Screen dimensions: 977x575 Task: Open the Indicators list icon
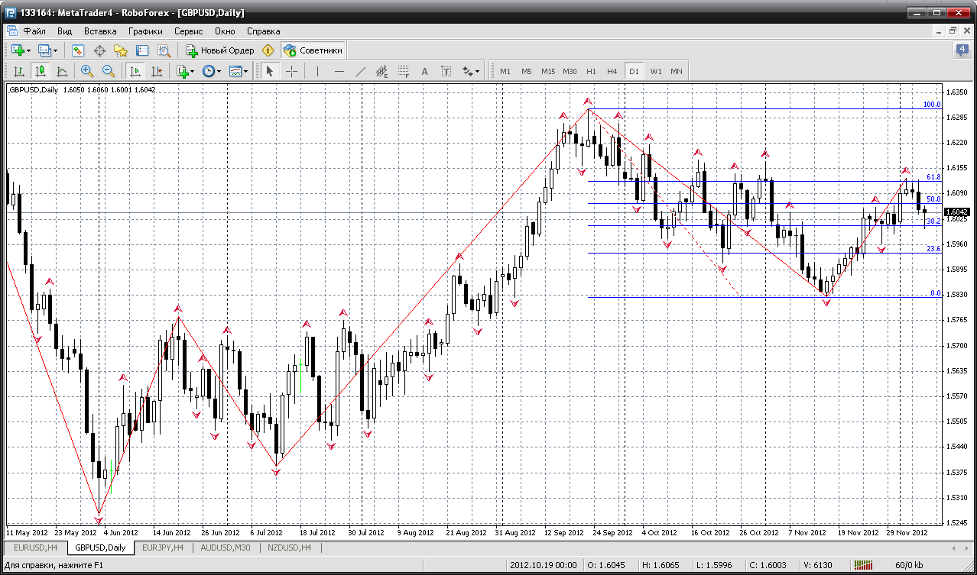pos(182,71)
